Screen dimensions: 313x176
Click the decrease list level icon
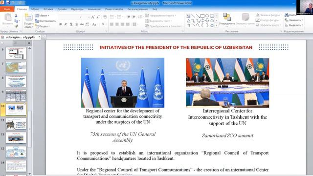pyautogui.click(x=128, y=17)
